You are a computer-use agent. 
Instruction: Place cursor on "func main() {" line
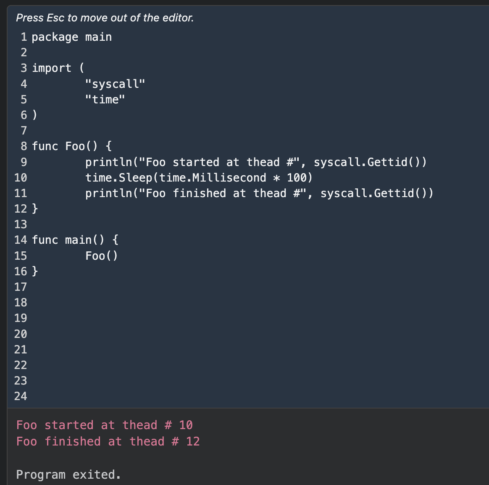coord(75,240)
